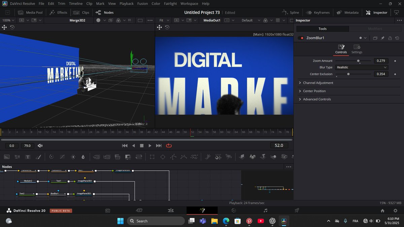Adjust the Center Exclusion slider handle
This screenshot has width=404, height=227.
click(x=348, y=74)
